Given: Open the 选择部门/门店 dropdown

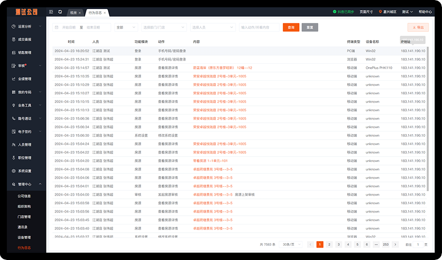Looking at the screenshot, I should (164, 27).
